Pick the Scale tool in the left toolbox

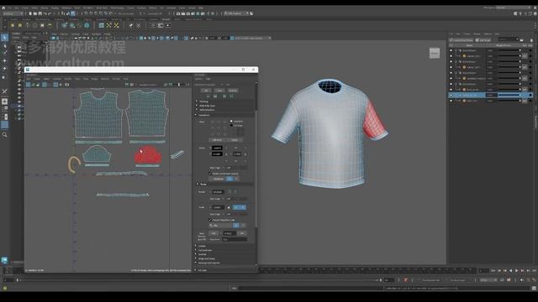coord(3,77)
